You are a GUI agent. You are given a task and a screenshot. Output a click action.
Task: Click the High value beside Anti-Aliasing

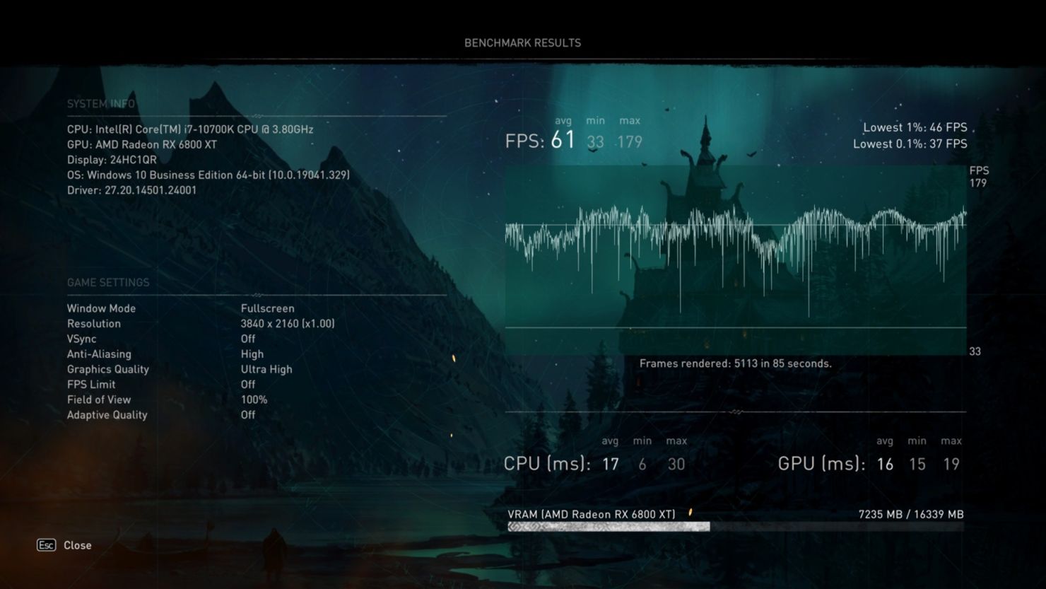252,354
